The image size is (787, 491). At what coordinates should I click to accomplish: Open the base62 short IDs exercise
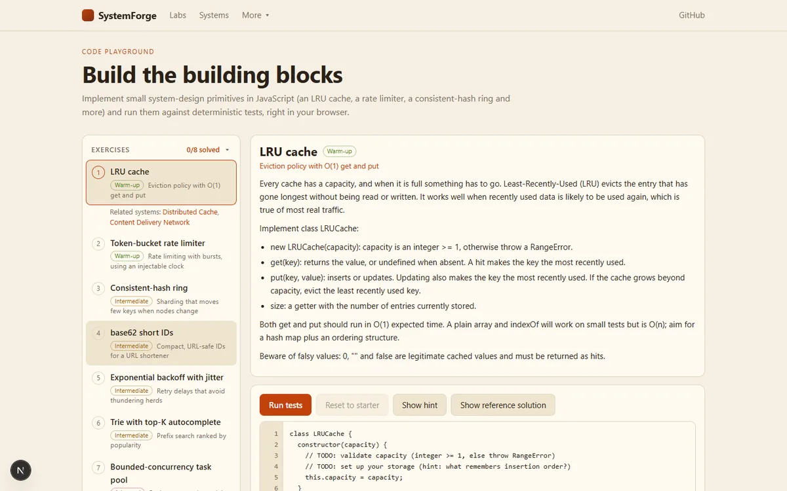tap(161, 343)
